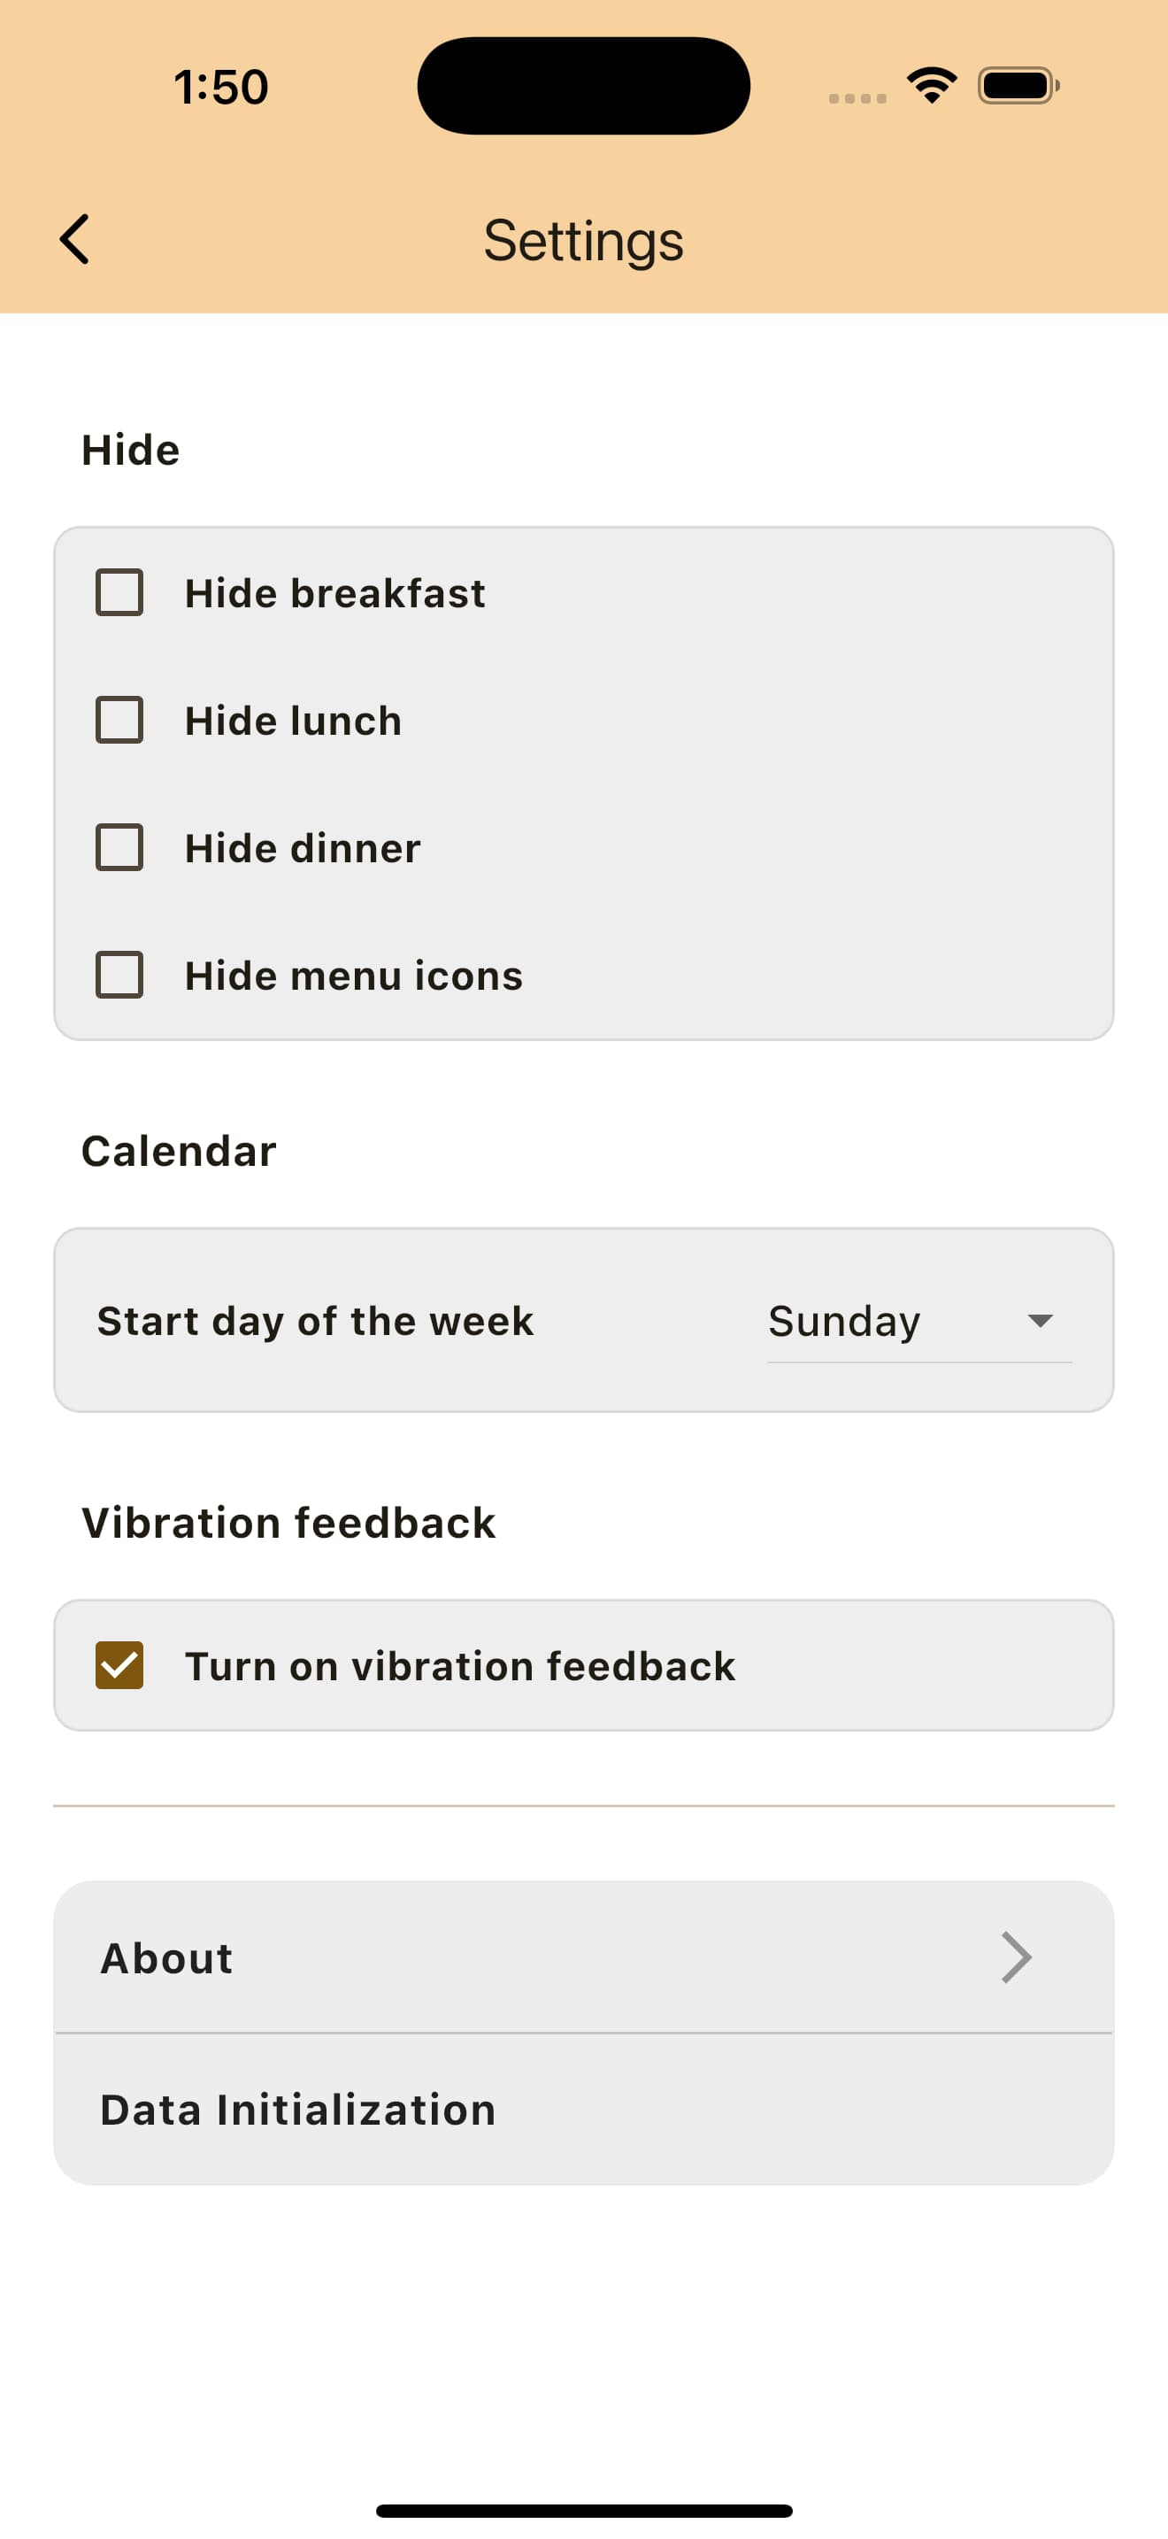The width and height of the screenshot is (1168, 2539).
Task: Tap the Turn on vibration feedback label
Action: point(460,1667)
